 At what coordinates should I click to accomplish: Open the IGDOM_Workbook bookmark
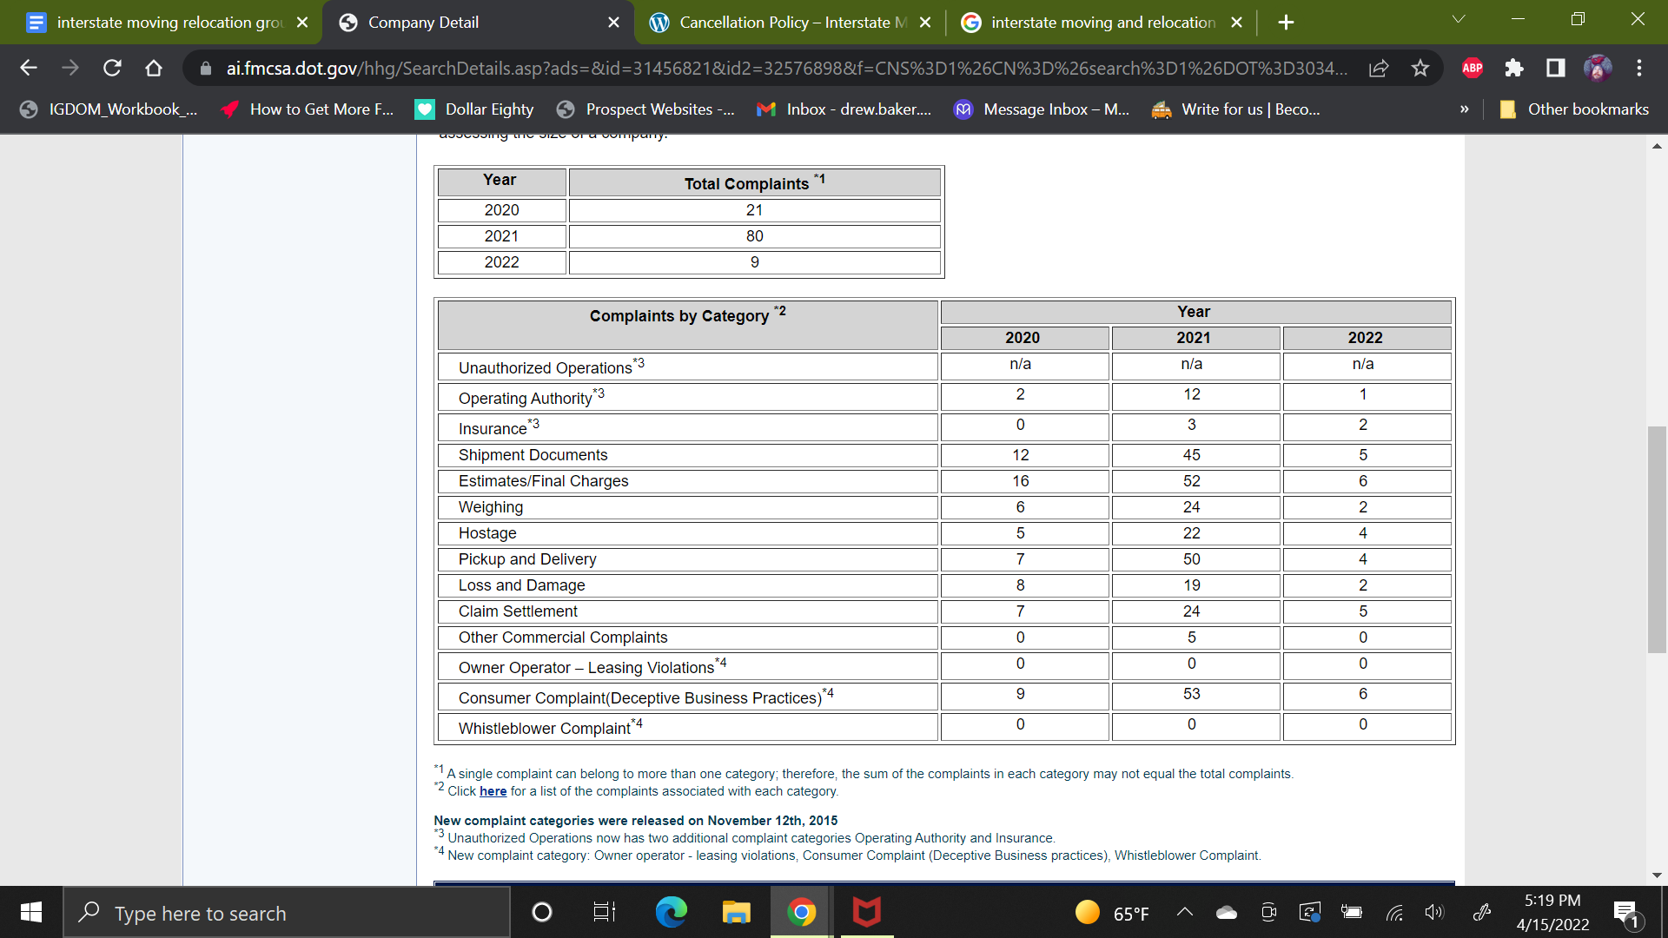coord(109,109)
